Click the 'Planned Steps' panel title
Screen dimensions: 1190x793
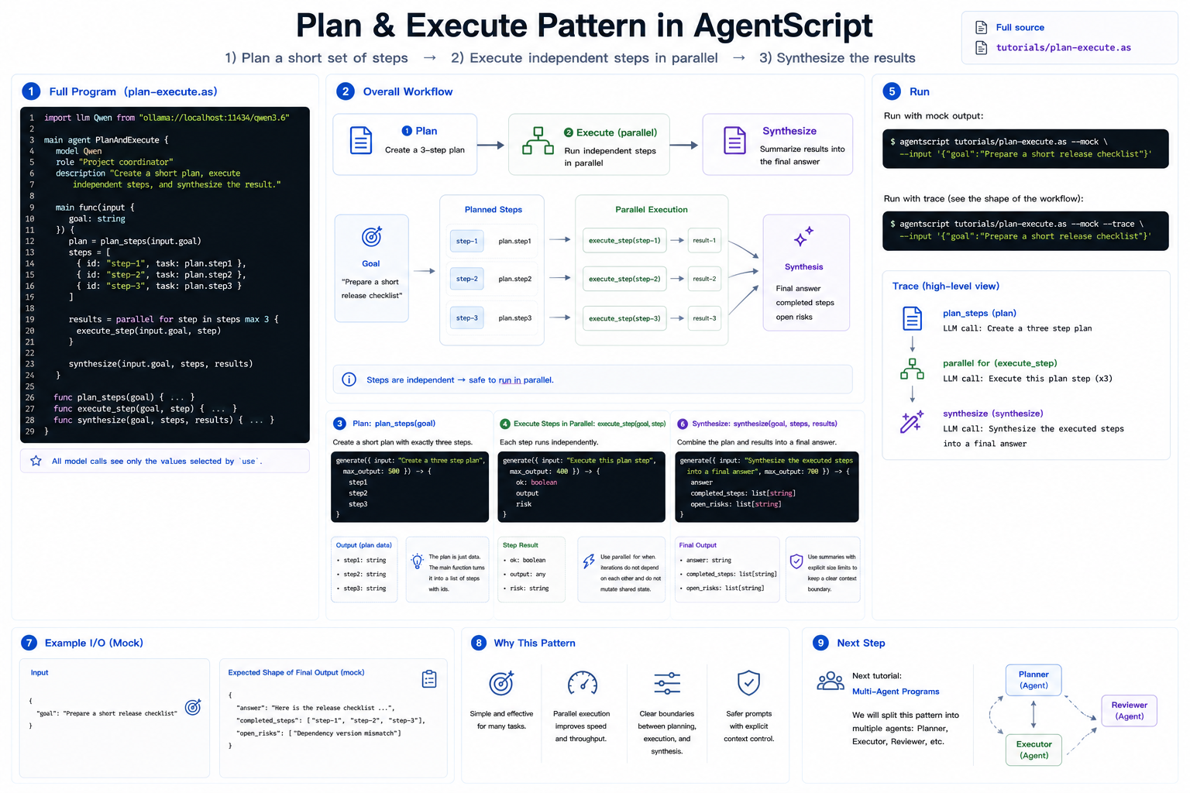point(494,210)
